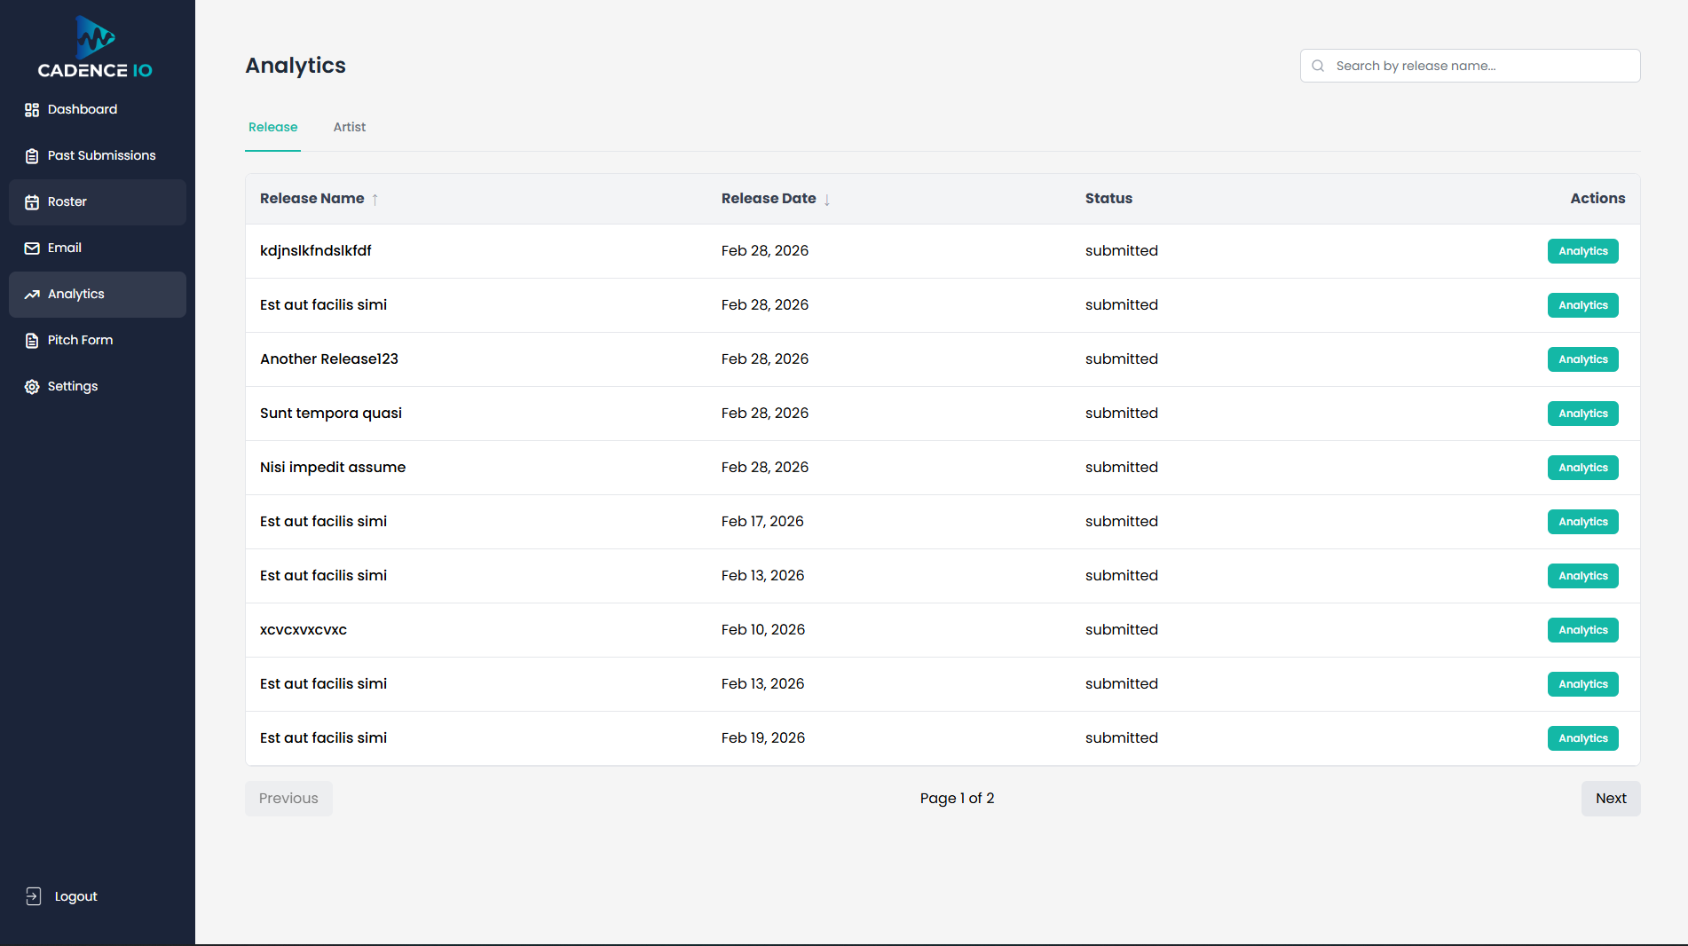Open Analytics for Sunt tempora quasi
The width and height of the screenshot is (1688, 946).
coord(1583,414)
